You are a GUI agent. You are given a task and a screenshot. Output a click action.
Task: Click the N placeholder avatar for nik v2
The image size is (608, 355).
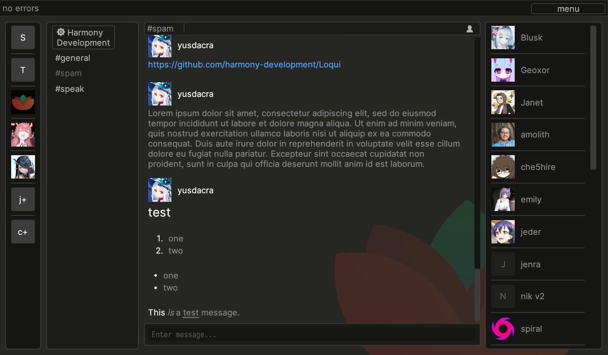point(503,296)
